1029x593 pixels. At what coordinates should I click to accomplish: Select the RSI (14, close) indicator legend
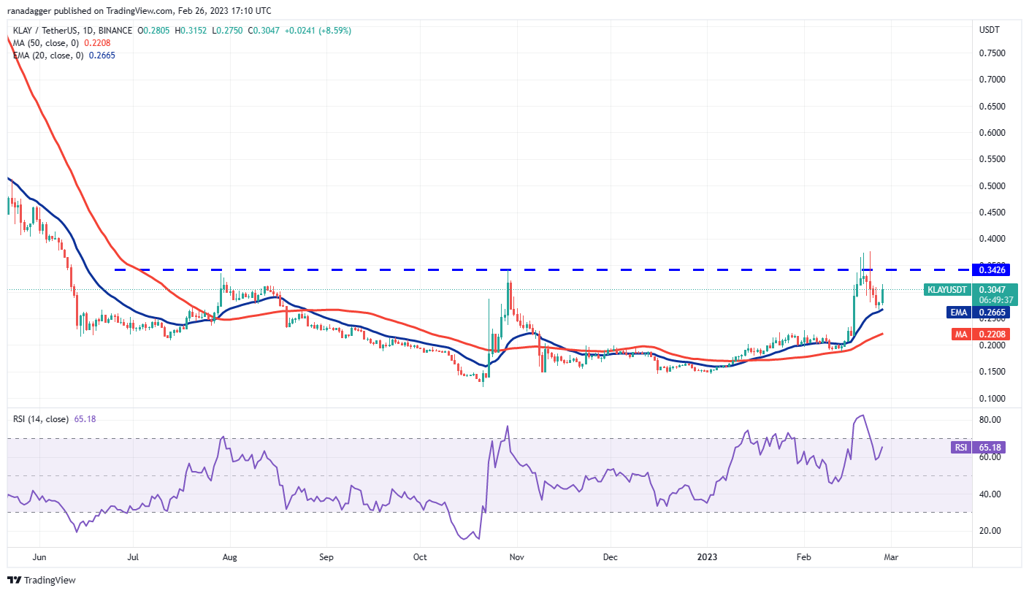click(42, 419)
